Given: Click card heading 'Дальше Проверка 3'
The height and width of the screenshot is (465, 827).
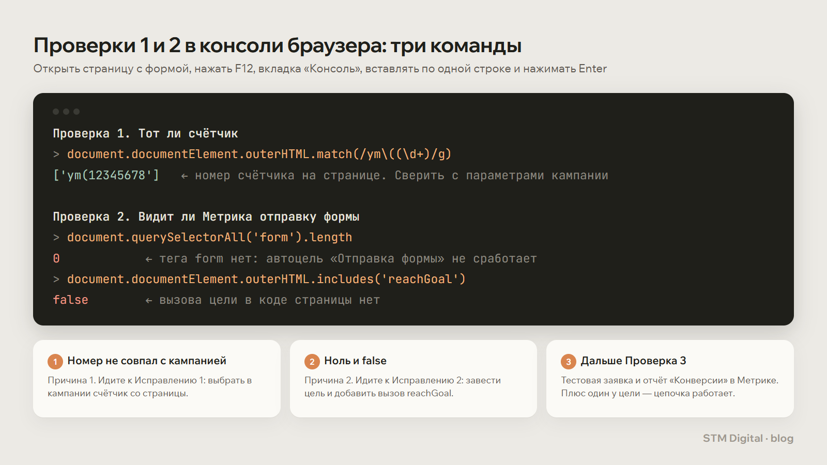Looking at the screenshot, I should pos(633,361).
